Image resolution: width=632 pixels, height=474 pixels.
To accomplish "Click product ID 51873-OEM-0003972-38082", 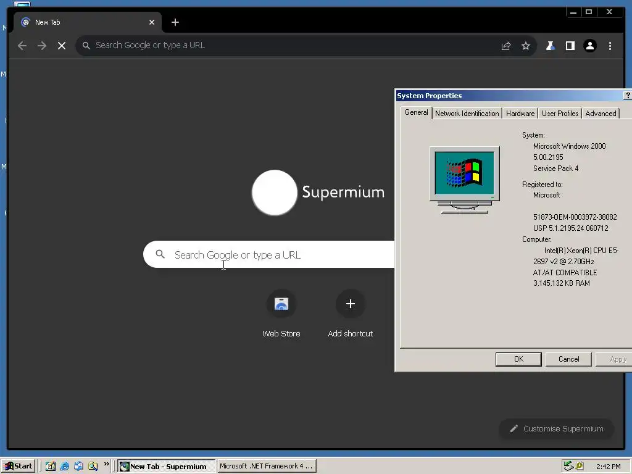I will point(575,217).
